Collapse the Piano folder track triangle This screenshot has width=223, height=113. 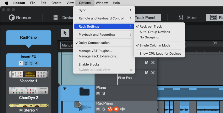coord(65,89)
